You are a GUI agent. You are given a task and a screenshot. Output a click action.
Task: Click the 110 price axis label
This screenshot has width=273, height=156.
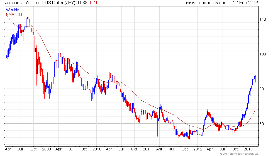263,19
